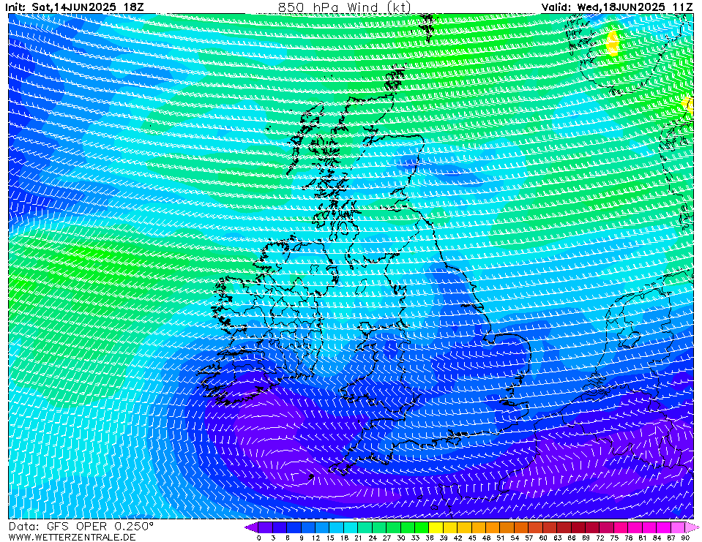The height and width of the screenshot is (542, 702).
Task: Click the purple 0–3 kt legend swatch
Action: coord(266,527)
